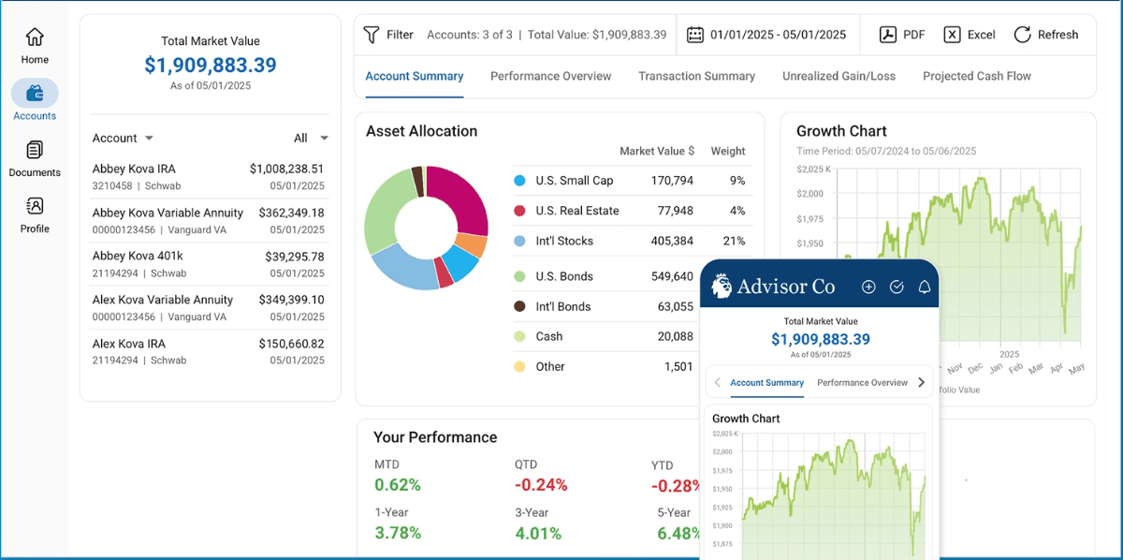Click the PDF button label
The width and height of the screenshot is (1123, 560).
913,35
